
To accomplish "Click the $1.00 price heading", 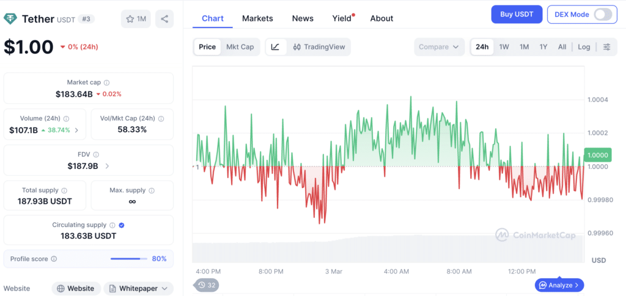I will [28, 47].
